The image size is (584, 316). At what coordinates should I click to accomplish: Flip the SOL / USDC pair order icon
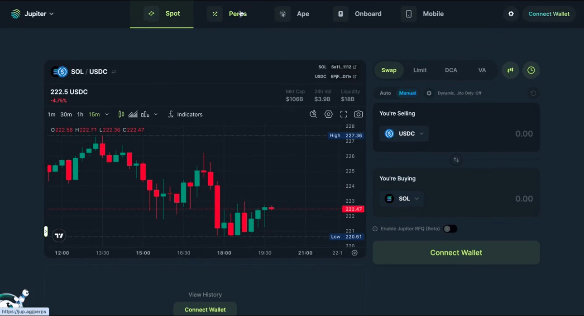coord(114,72)
